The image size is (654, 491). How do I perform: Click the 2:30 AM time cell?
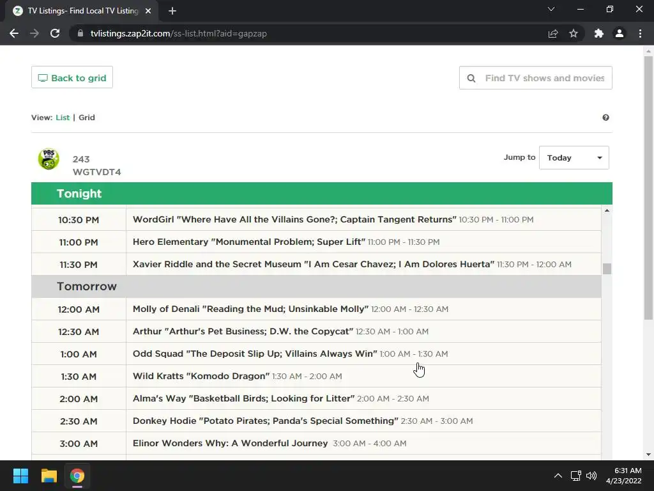click(79, 421)
